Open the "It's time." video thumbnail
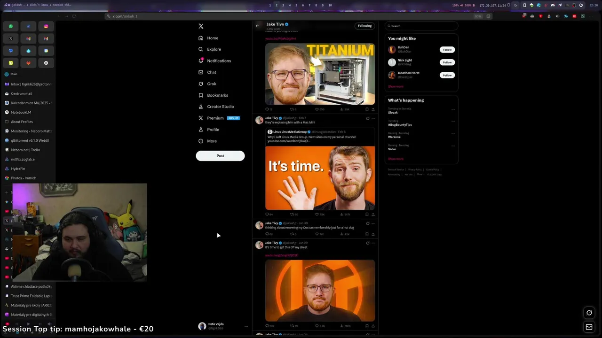This screenshot has width=602, height=338. coord(320,178)
